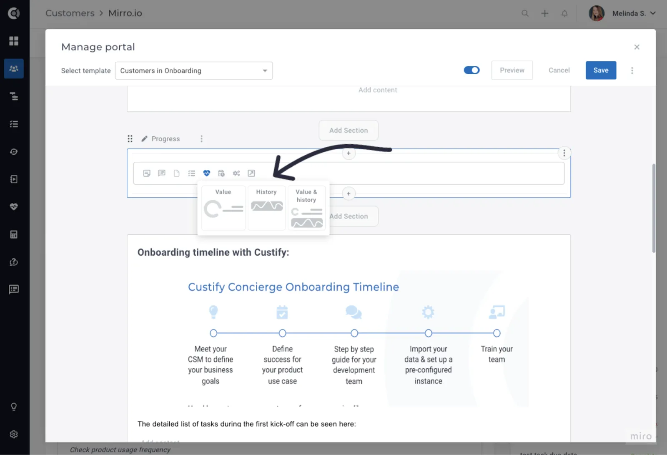
Task: Insert a checklist widget icon in section toolbar
Action: [192, 173]
